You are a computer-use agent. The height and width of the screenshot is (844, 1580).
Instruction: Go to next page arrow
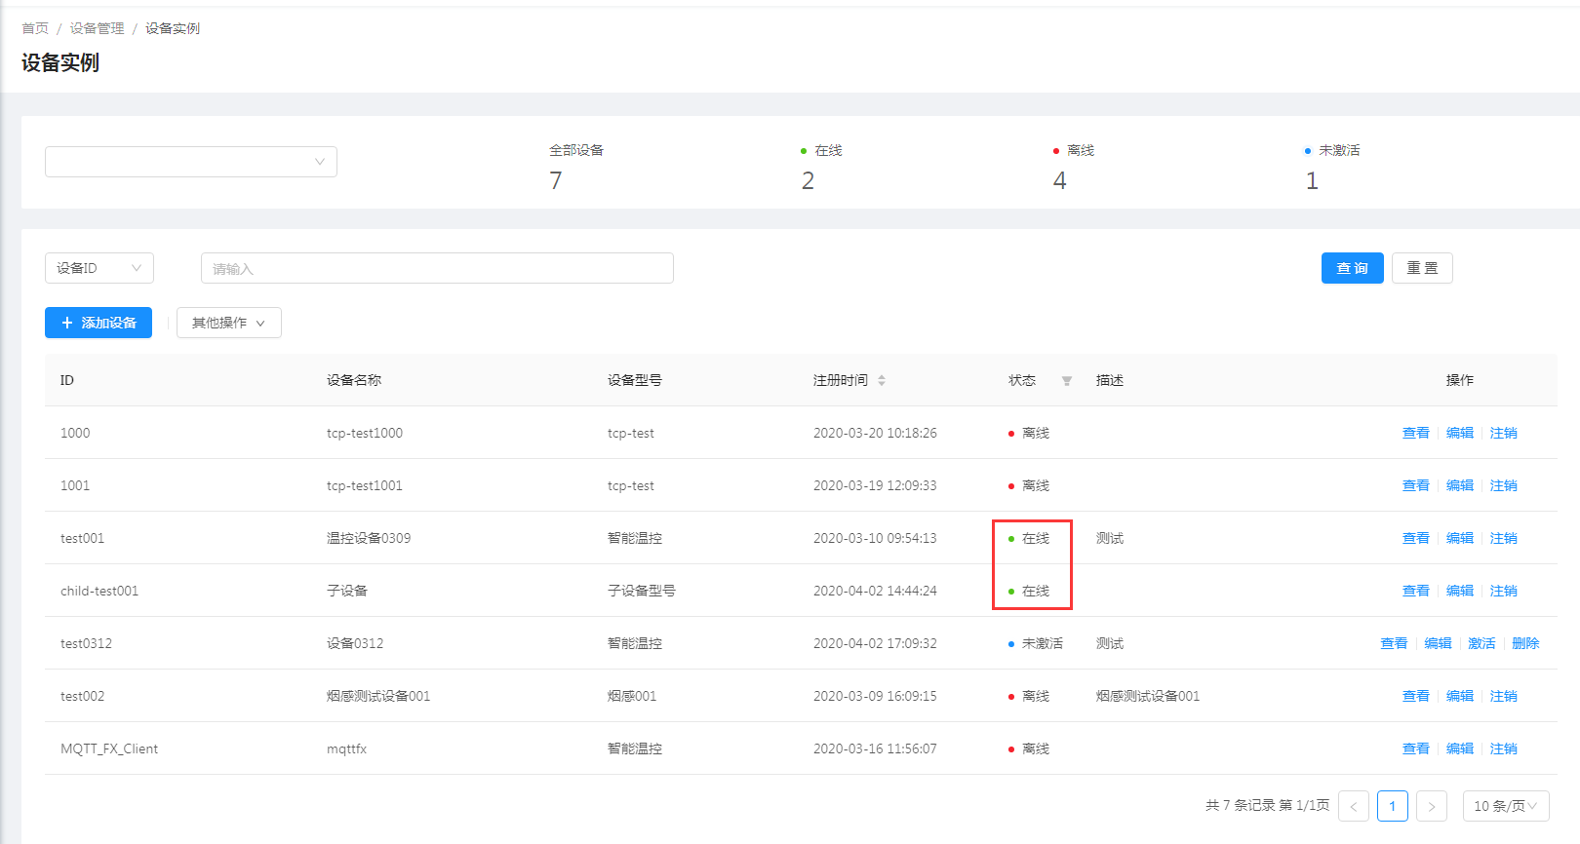click(x=1431, y=806)
